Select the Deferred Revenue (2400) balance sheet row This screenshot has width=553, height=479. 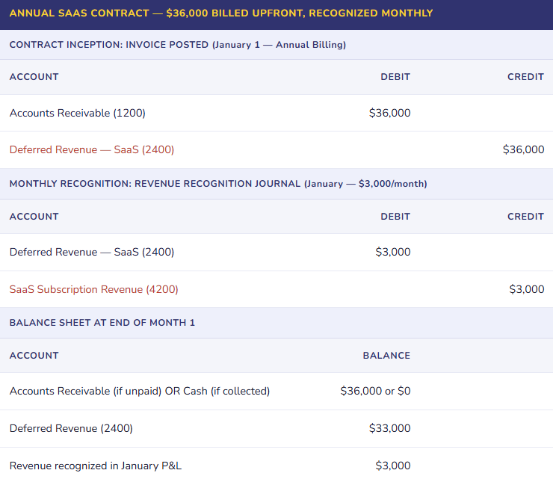click(x=71, y=429)
